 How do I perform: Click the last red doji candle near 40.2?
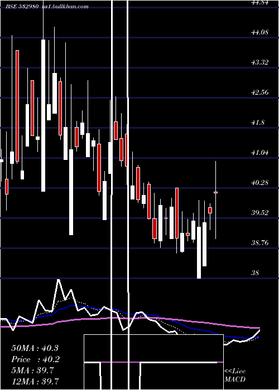[216, 192]
